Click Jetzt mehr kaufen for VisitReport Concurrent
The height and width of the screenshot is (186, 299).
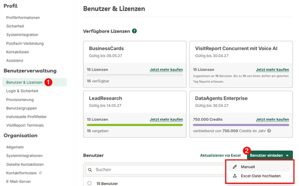[272, 70]
